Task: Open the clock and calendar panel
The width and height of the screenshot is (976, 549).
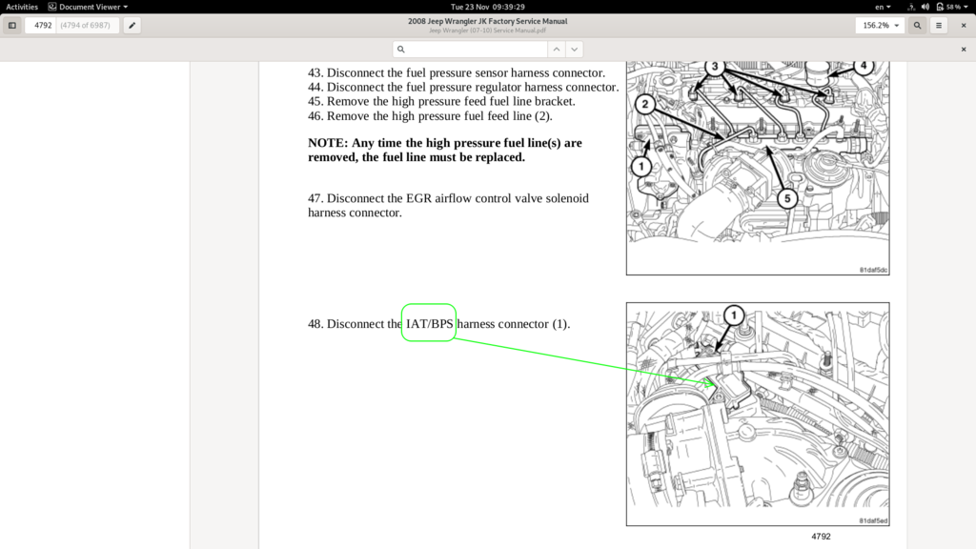Action: coord(488,7)
